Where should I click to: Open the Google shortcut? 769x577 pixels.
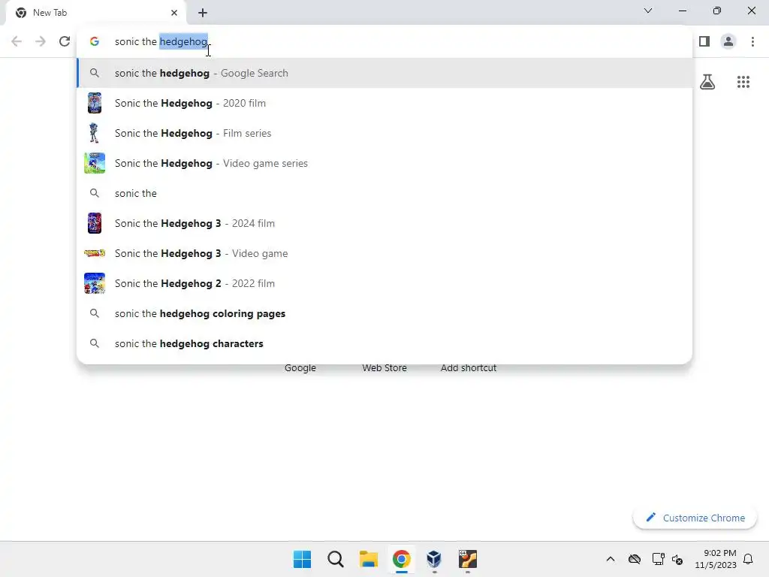click(300, 368)
